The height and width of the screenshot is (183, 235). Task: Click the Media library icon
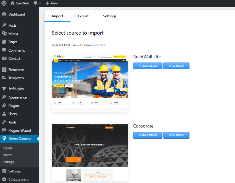click(x=4, y=33)
